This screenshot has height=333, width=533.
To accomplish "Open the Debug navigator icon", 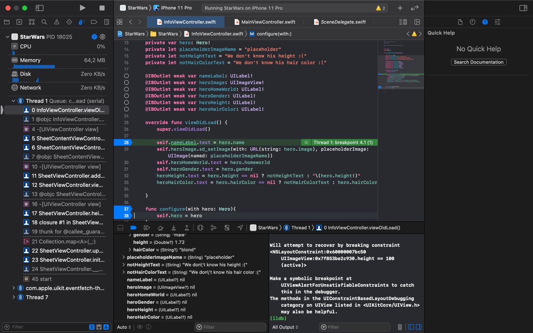I will point(82,22).
